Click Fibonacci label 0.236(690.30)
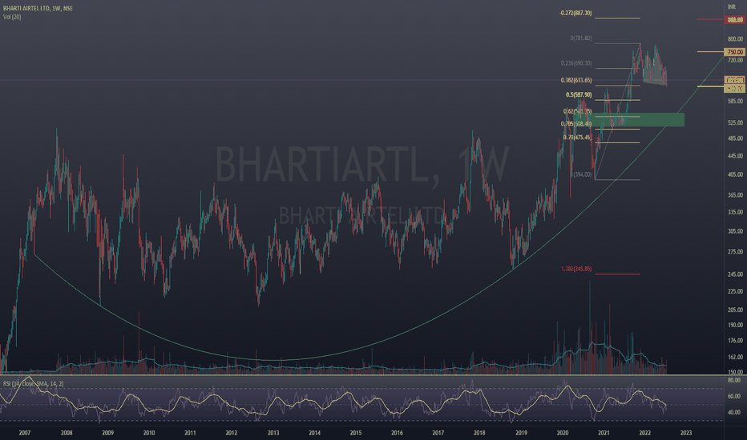This screenshot has width=747, height=440. click(576, 63)
